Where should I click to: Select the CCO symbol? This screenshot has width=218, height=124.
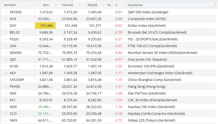[x=13, y=114]
